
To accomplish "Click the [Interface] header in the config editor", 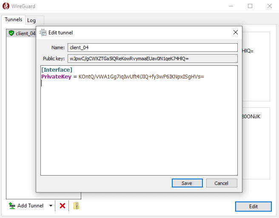I will pos(57,70).
